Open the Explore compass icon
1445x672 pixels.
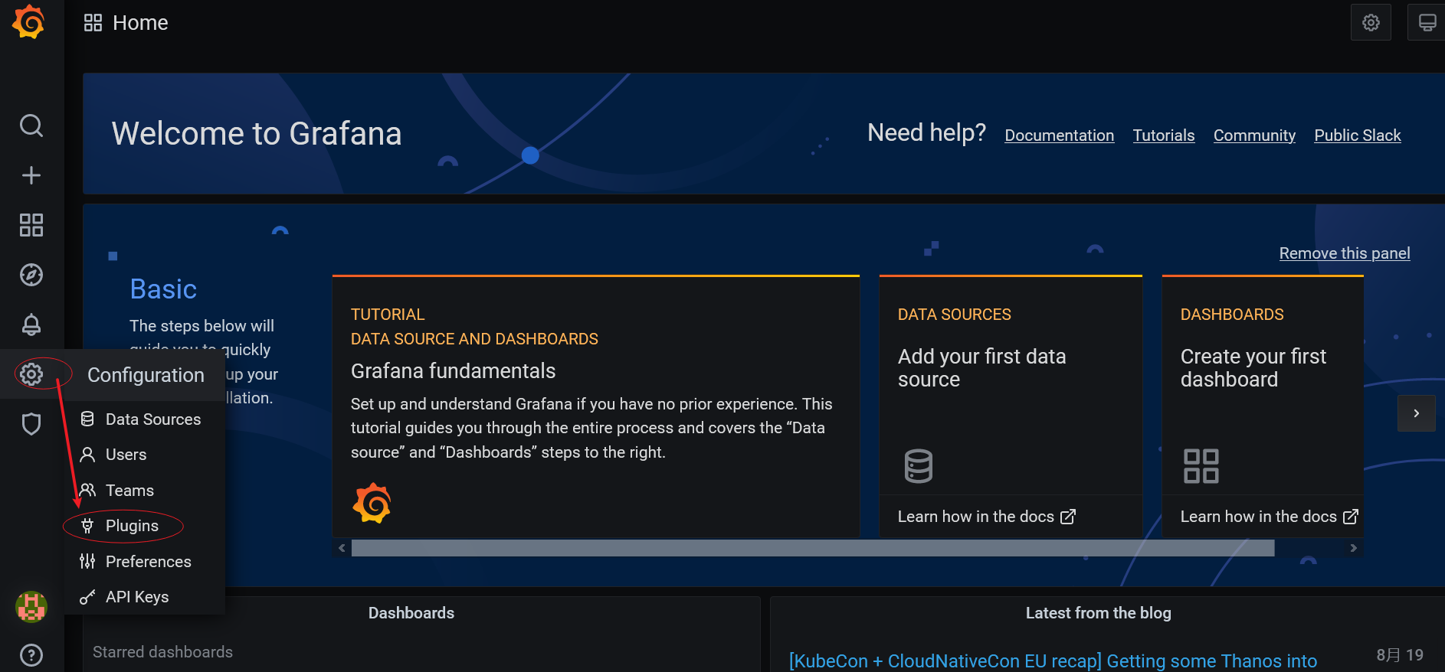click(x=31, y=275)
